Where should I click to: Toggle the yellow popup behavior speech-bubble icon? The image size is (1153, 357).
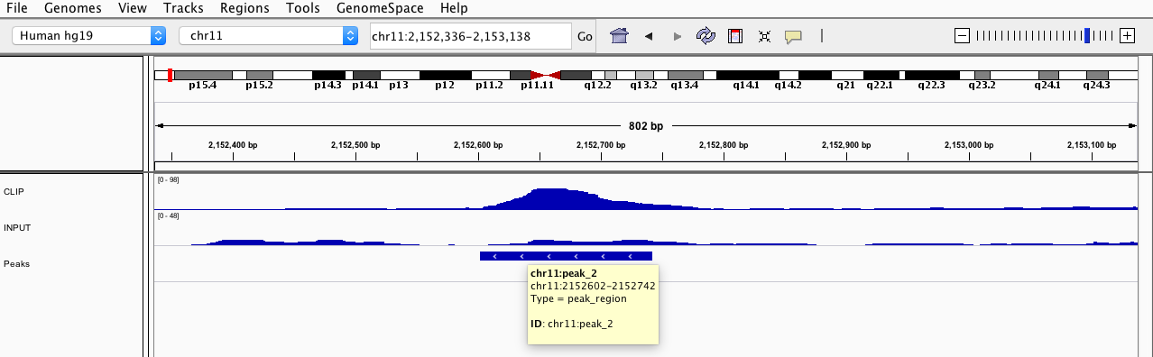click(793, 36)
